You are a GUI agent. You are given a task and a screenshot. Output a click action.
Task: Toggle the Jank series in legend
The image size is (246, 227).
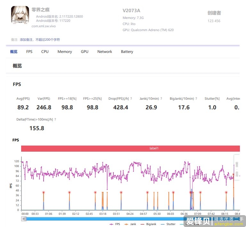coord(130,224)
